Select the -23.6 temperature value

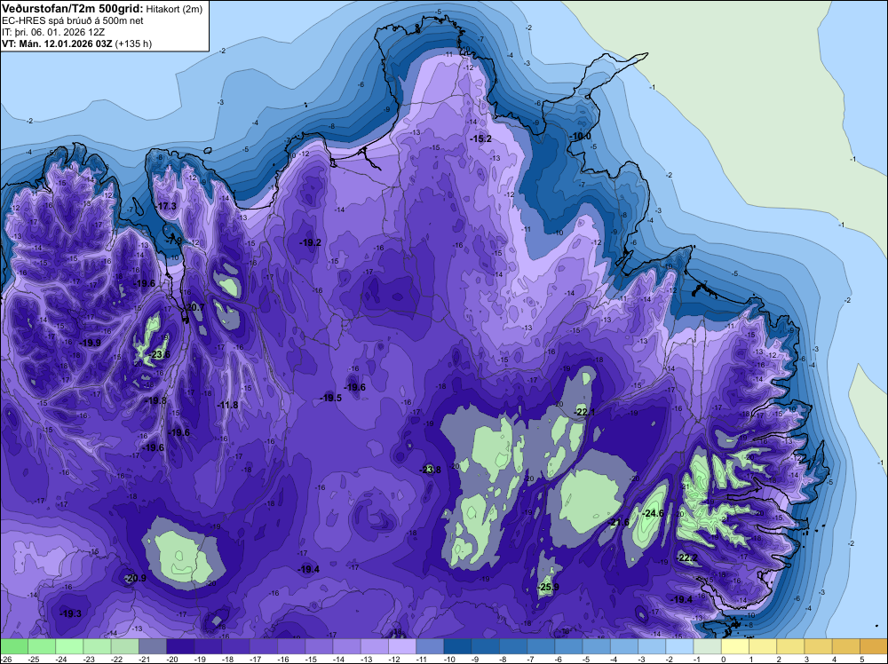click(159, 355)
